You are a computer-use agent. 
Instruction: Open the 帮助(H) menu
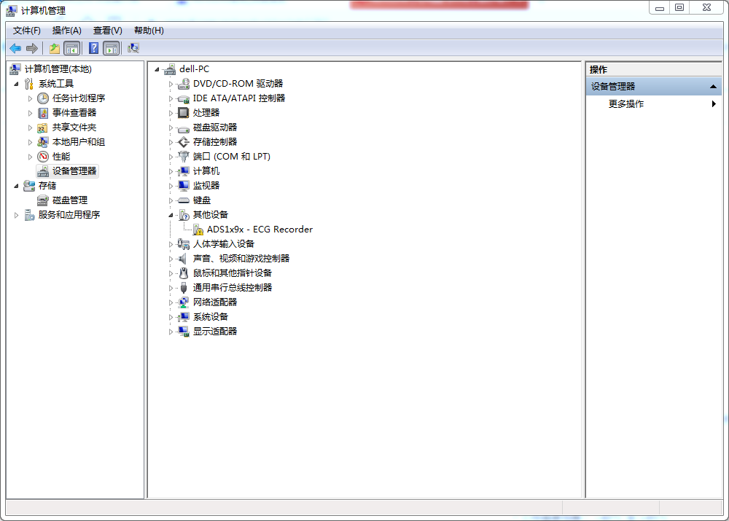click(x=149, y=31)
